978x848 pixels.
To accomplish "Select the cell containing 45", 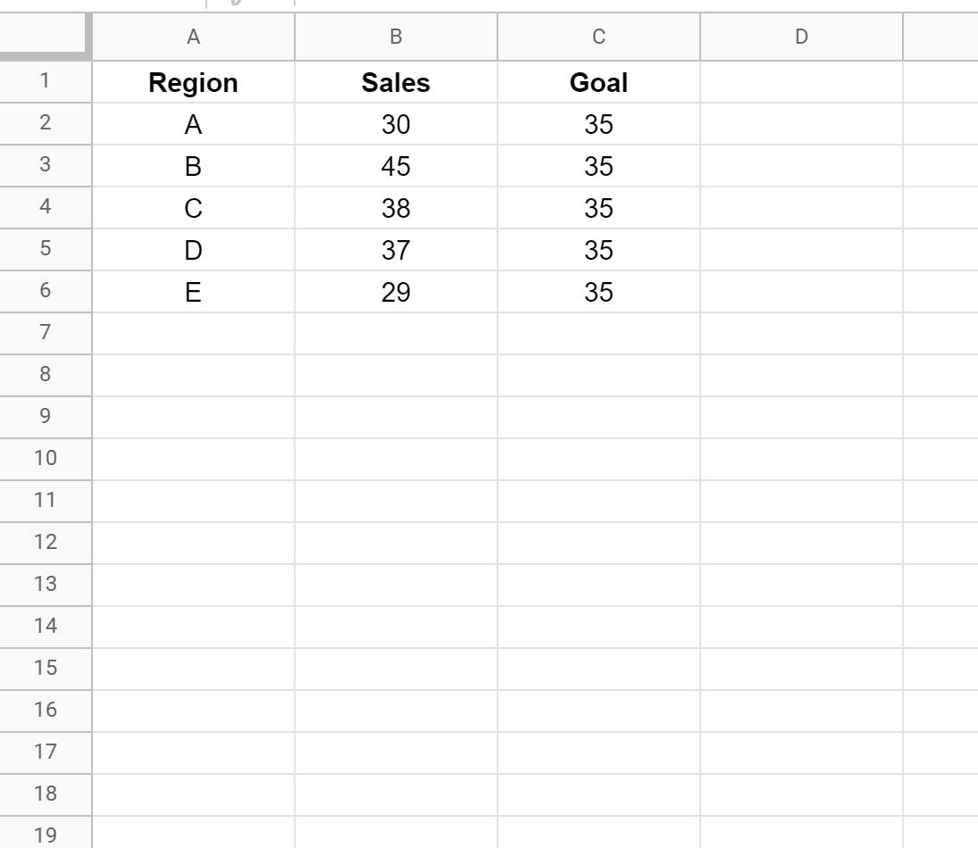I will click(x=396, y=167).
